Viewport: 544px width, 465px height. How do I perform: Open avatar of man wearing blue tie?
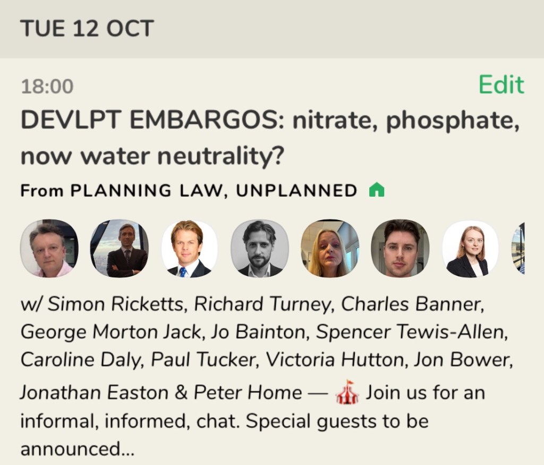click(x=190, y=249)
